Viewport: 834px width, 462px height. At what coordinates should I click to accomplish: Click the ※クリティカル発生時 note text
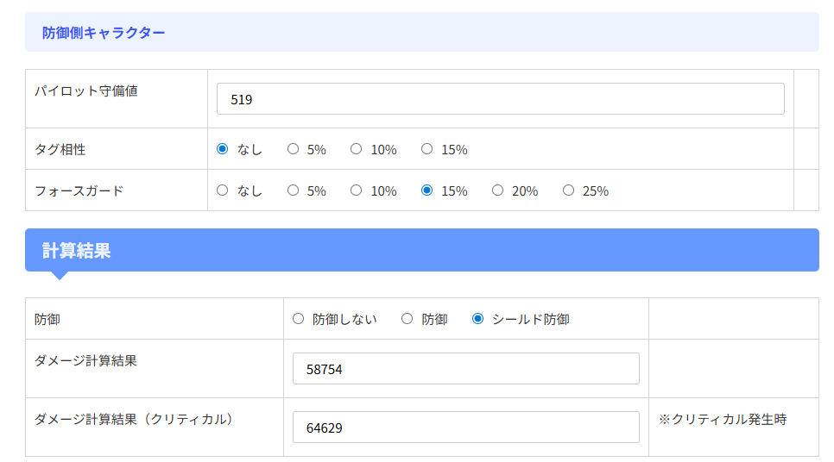pos(723,420)
